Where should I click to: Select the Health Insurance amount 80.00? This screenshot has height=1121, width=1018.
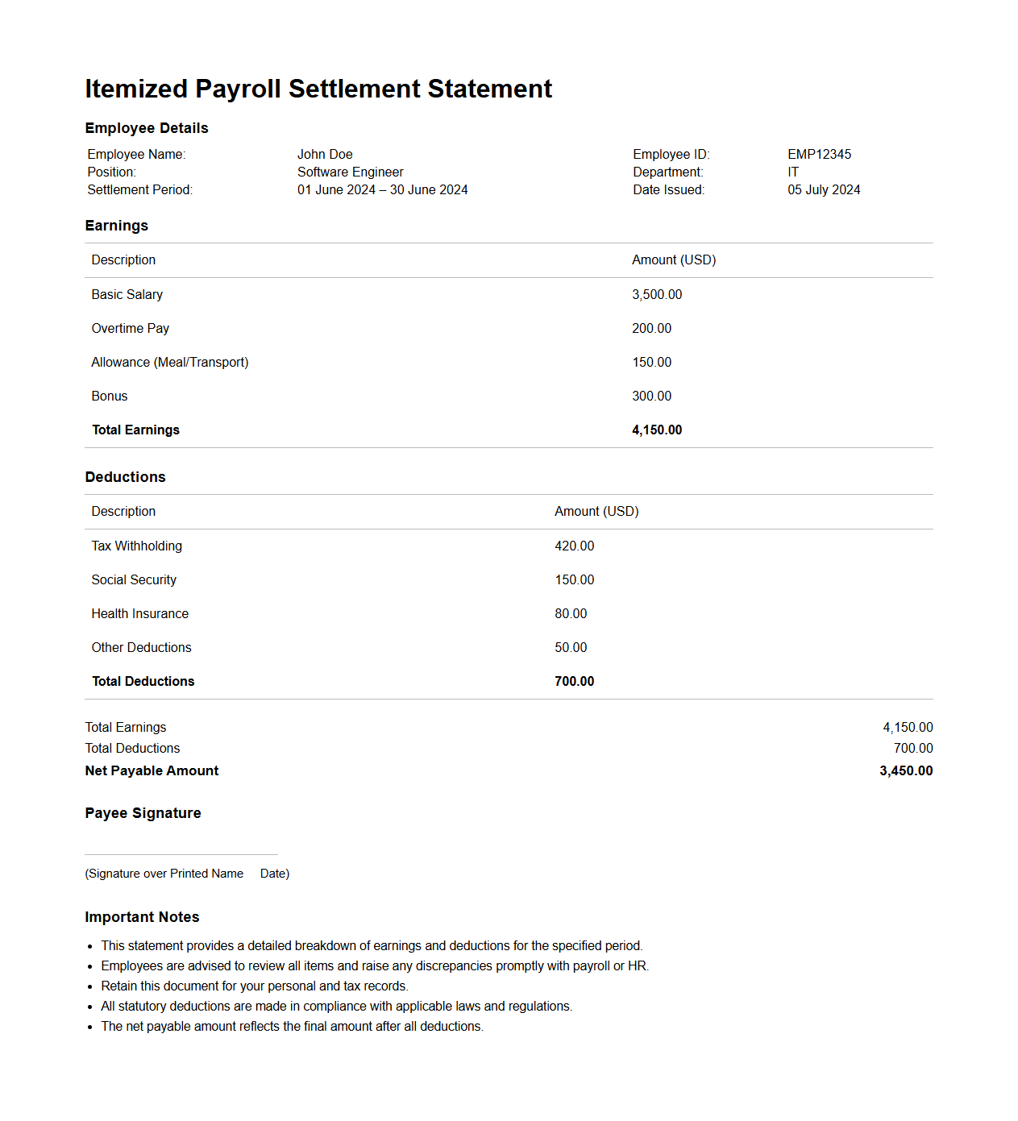[571, 613]
